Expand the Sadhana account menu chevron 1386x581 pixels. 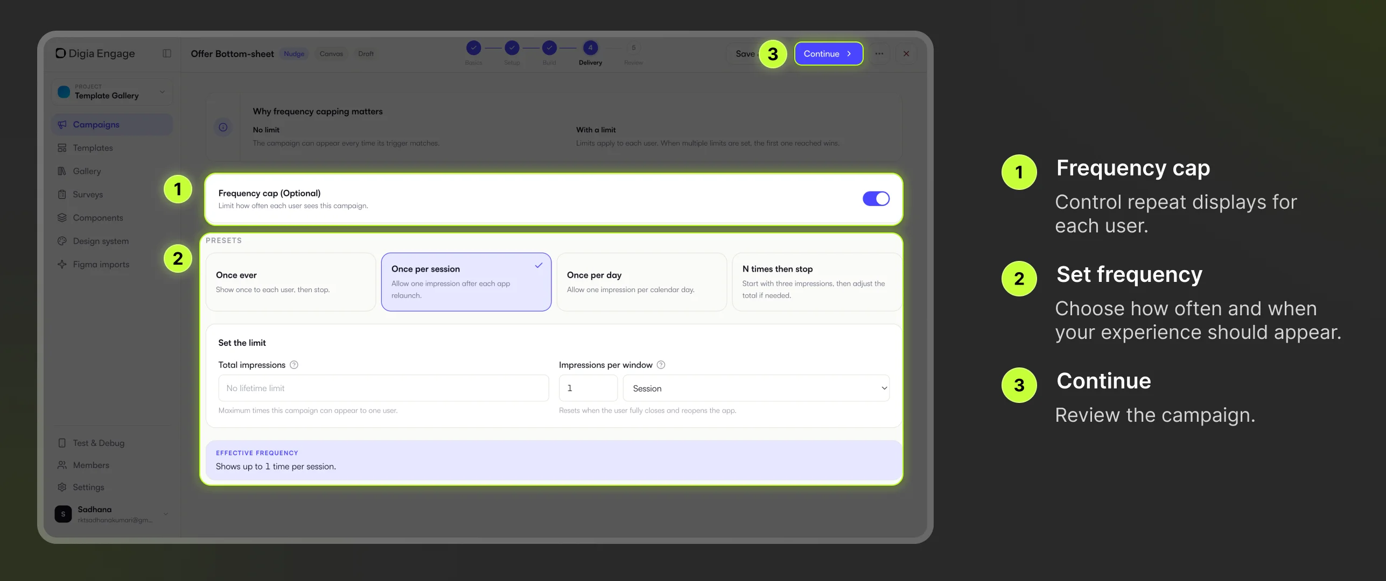coord(166,514)
